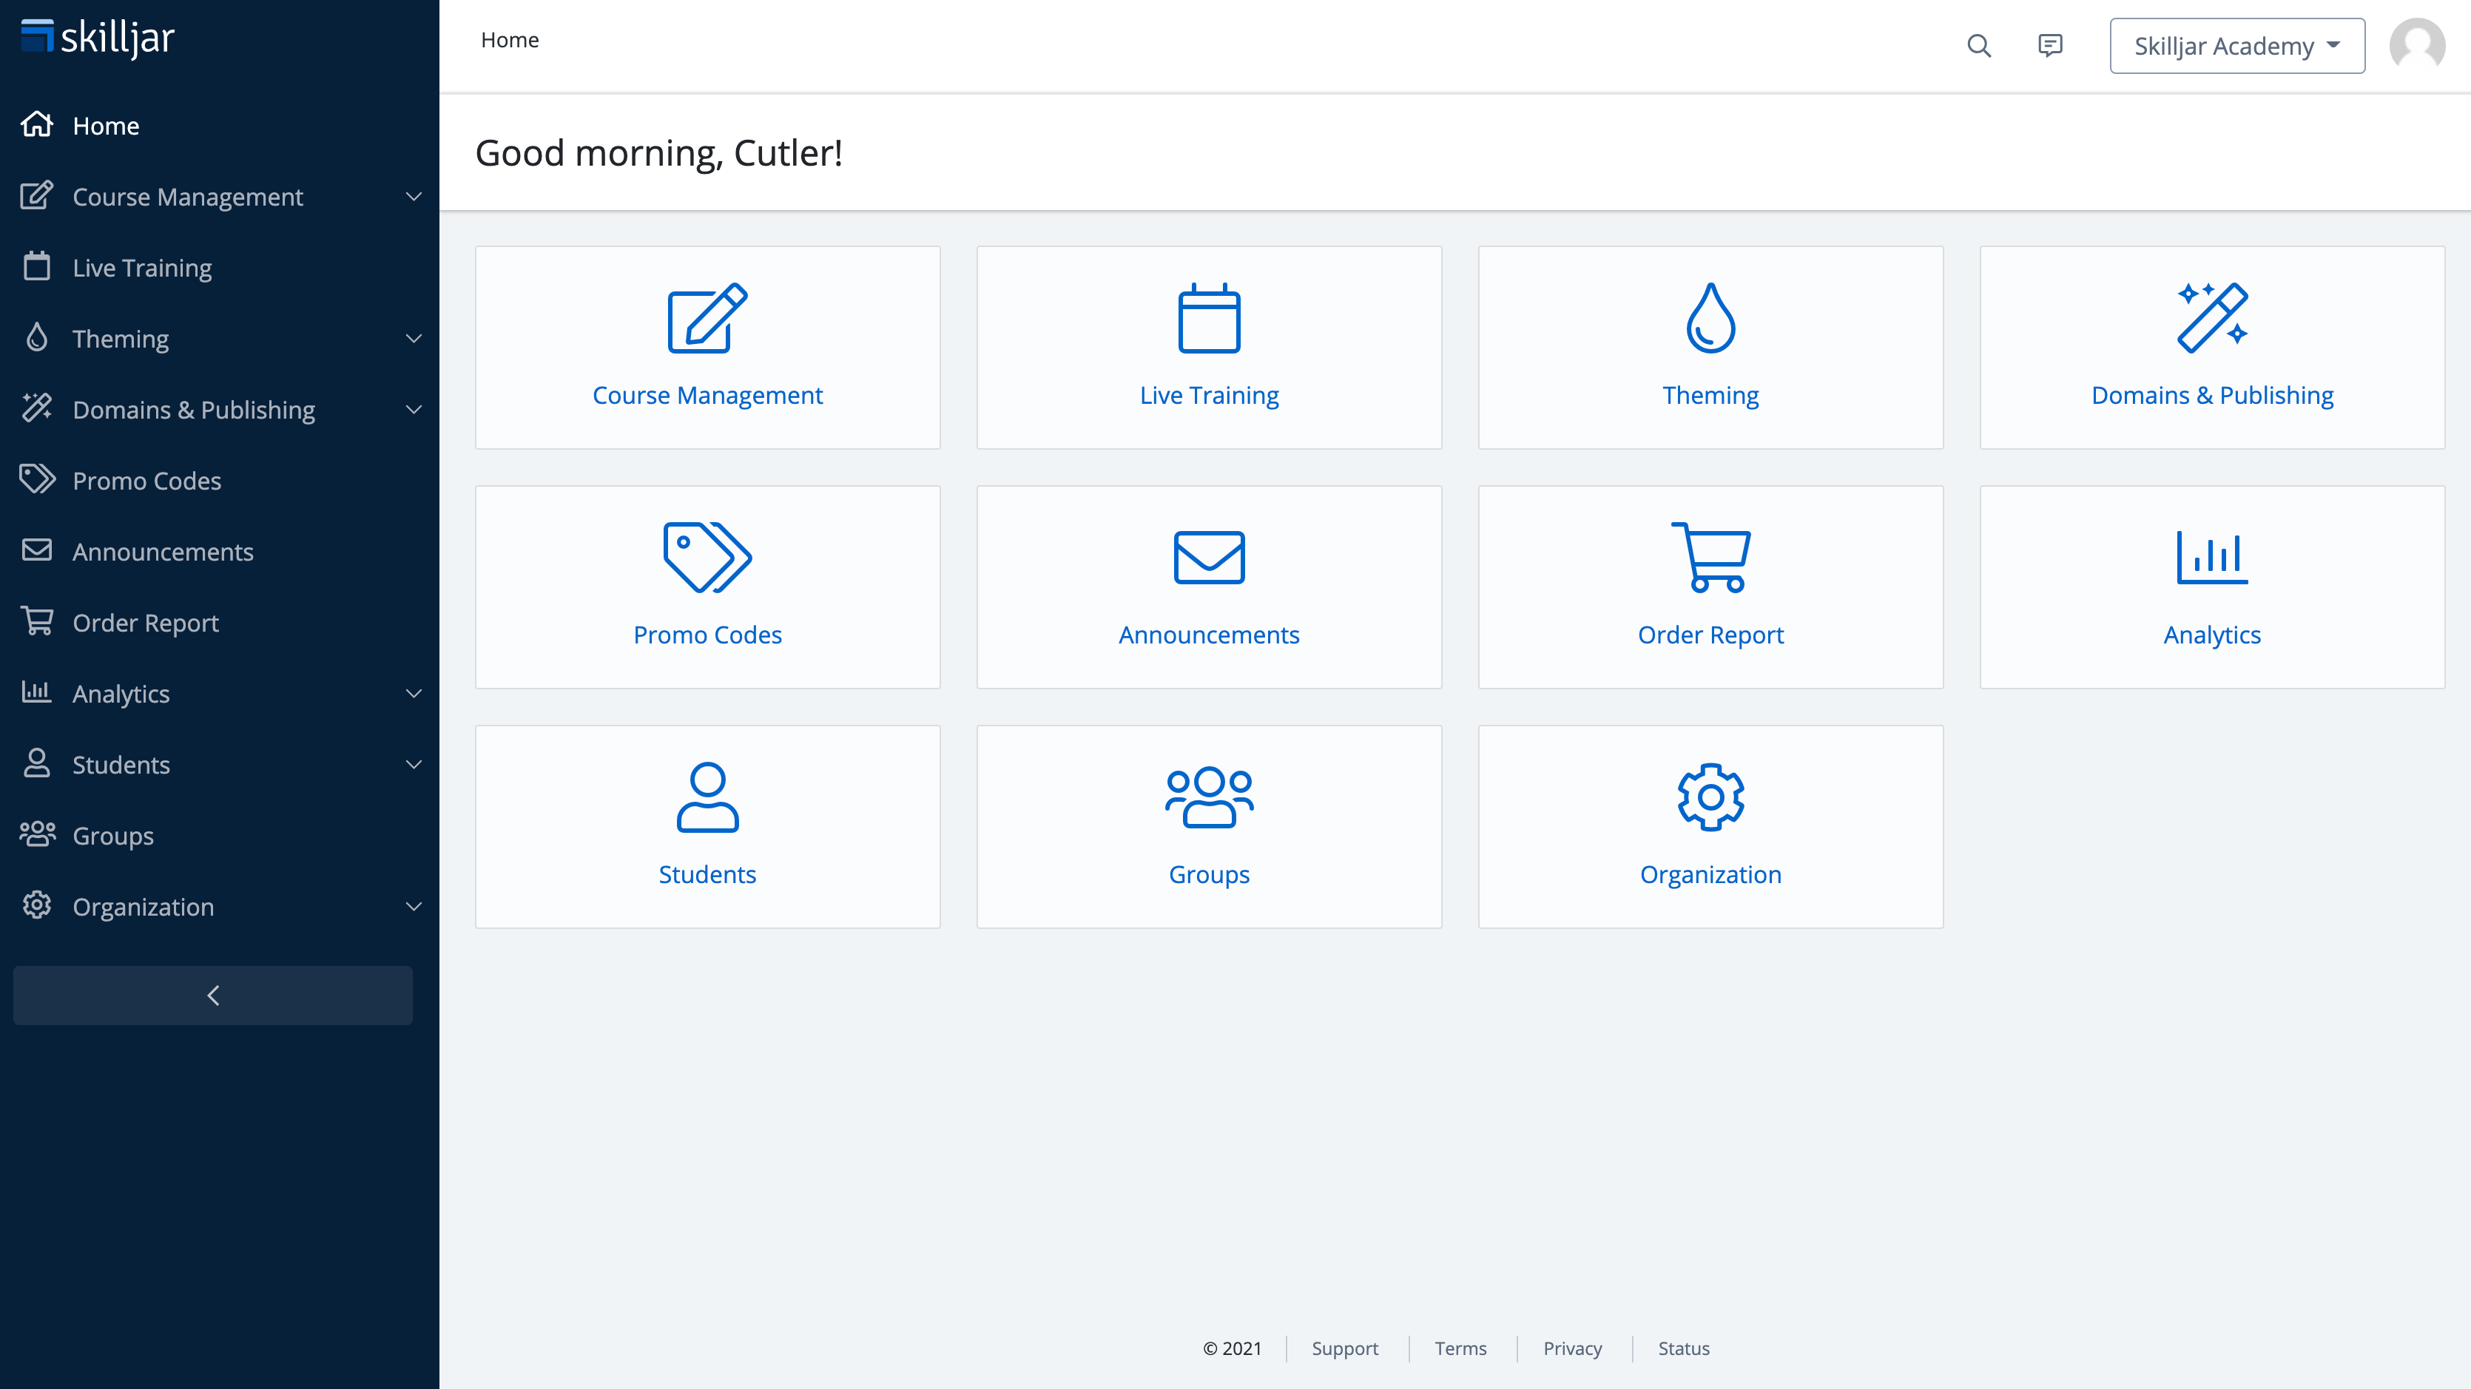Screen dimensions: 2471x1389
Task: Click the Skilljar logo
Action: point(96,38)
